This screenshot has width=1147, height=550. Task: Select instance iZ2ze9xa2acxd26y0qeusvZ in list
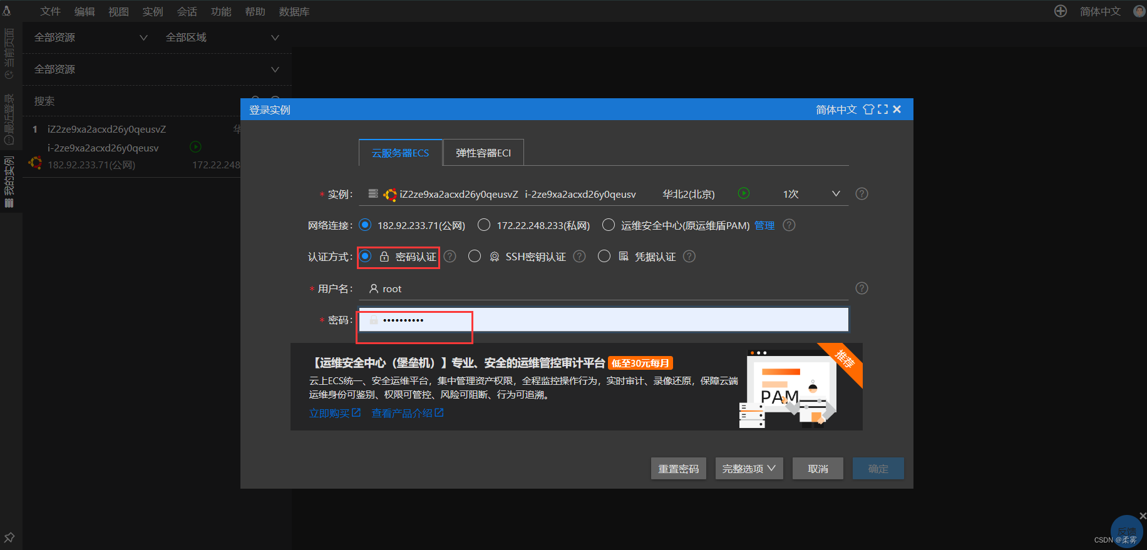click(x=106, y=130)
